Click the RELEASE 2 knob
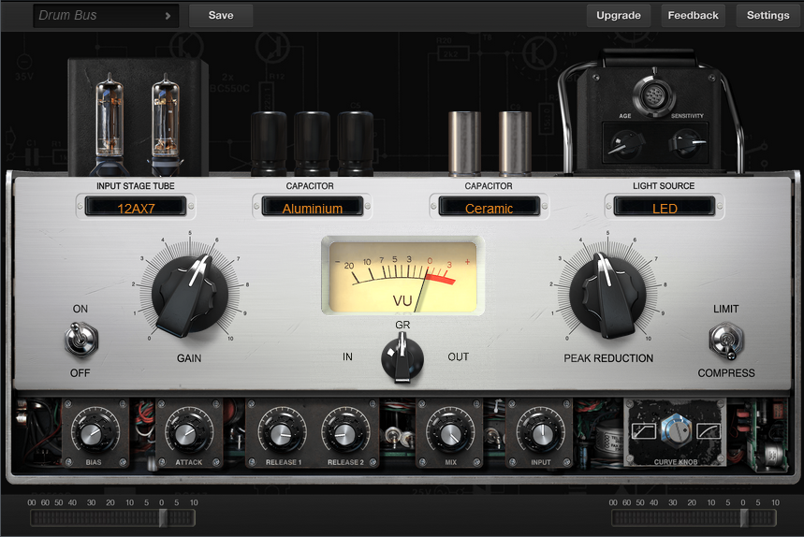Viewport: 804px width, 537px height. pos(345,433)
